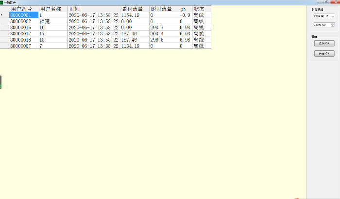Screen dimensions: 340x199
Task: Click the (C) button under 操作
Action: 323,53
